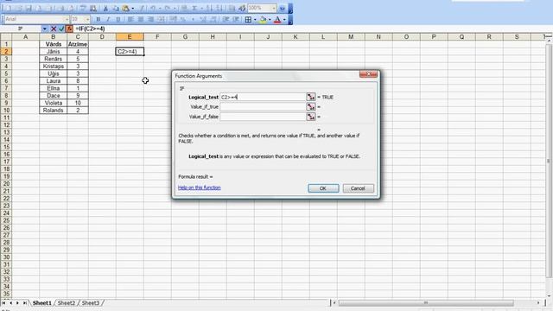
Task: Click the Paste clipboard icon
Action: tap(125, 8)
